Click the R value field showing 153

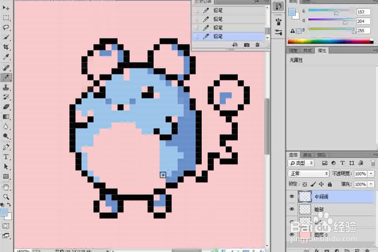coord(363,12)
